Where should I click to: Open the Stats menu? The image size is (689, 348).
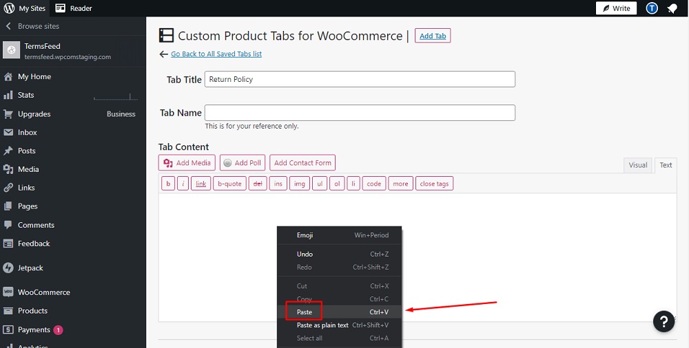tap(25, 95)
